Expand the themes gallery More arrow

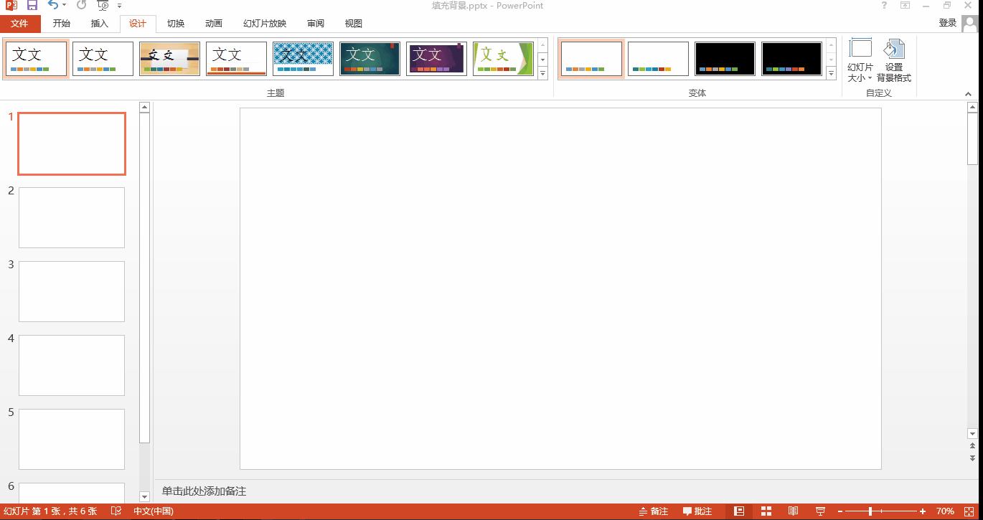pos(542,73)
